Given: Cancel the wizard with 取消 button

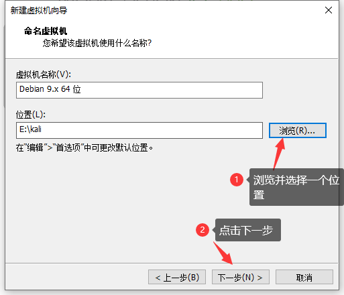Looking at the screenshot, I should click(304, 277).
